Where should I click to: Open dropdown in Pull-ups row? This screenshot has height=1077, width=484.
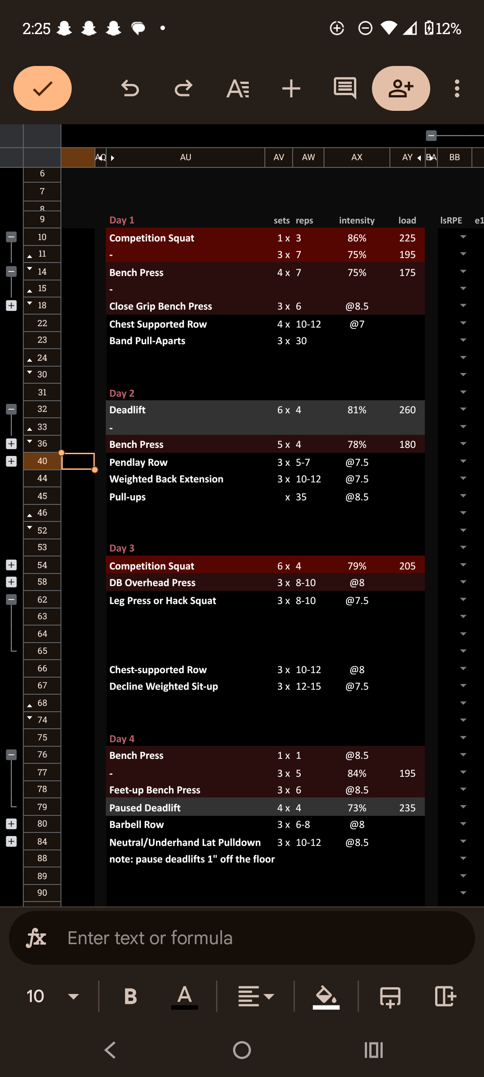tap(463, 496)
